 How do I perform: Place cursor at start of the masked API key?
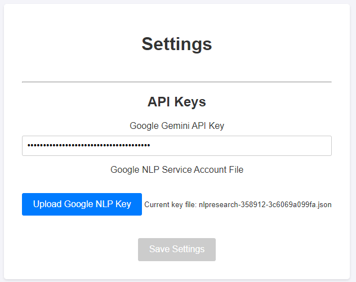point(28,146)
